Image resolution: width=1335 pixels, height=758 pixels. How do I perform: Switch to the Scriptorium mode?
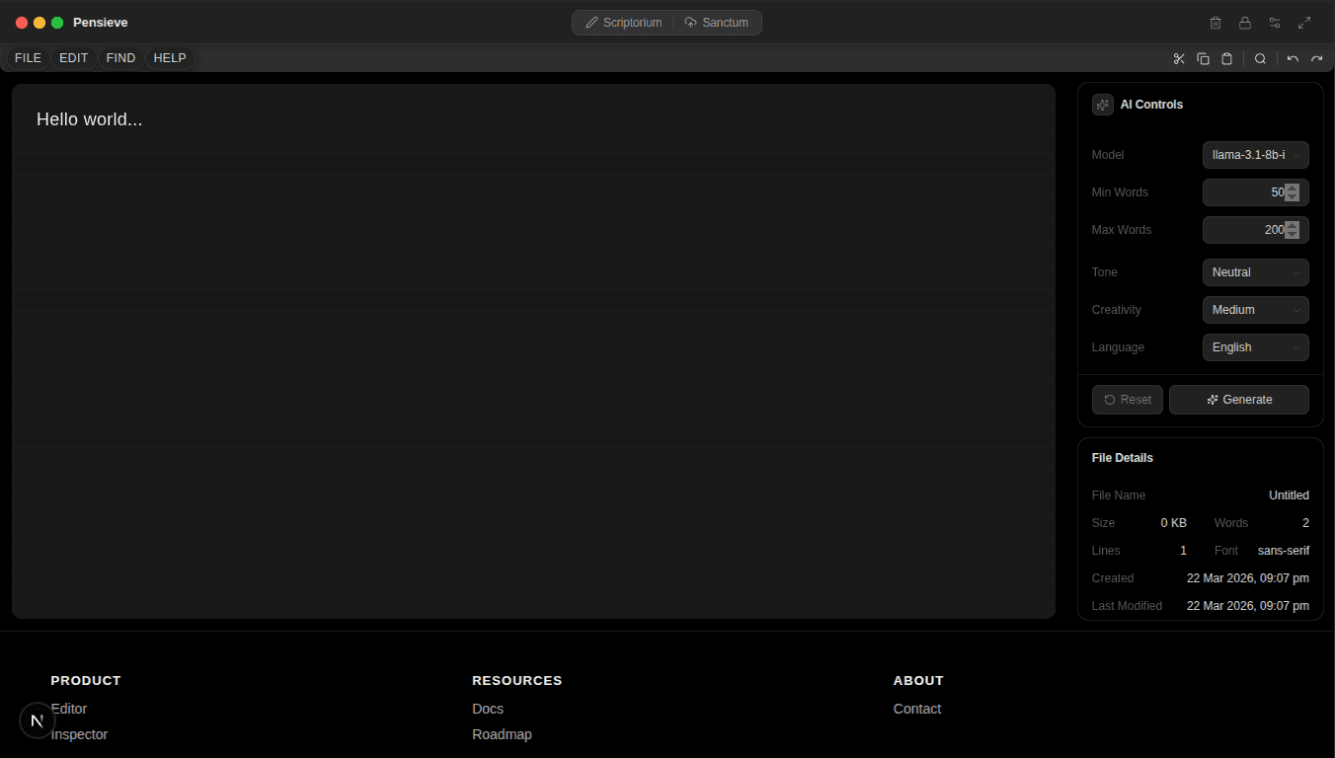pyautogui.click(x=624, y=23)
